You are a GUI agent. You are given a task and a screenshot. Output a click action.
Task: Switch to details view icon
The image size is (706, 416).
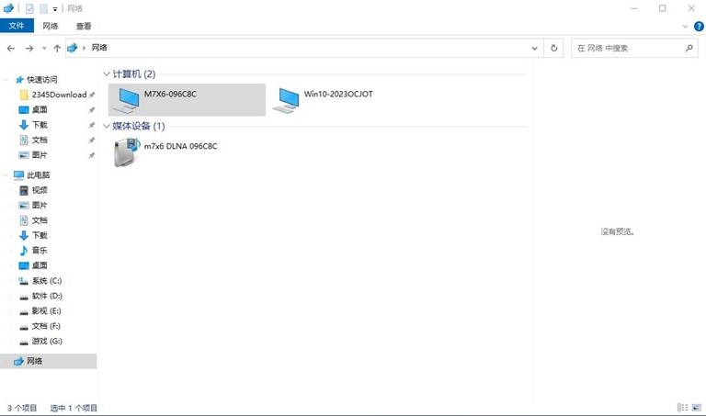tap(683, 408)
